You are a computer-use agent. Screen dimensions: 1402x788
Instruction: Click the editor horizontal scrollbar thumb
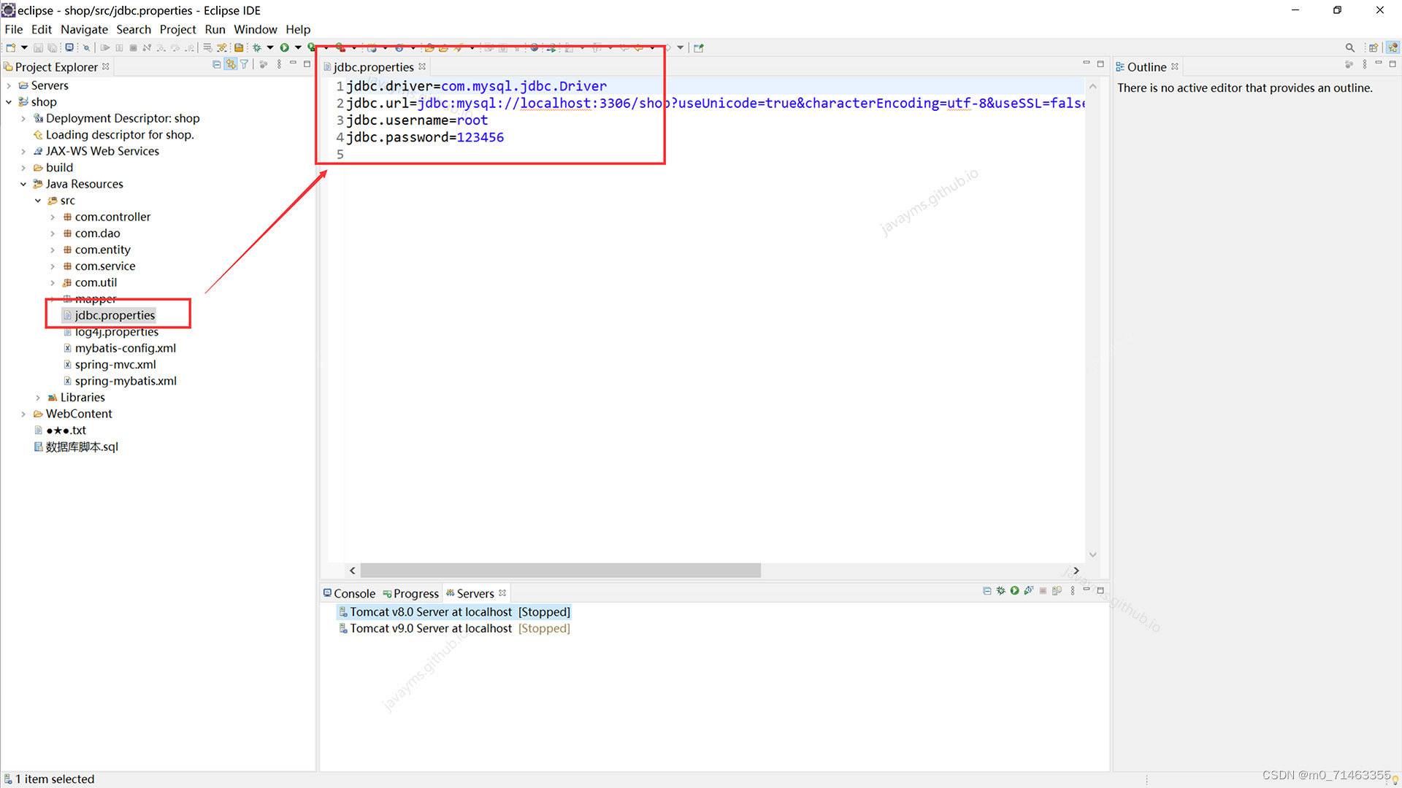(x=560, y=571)
